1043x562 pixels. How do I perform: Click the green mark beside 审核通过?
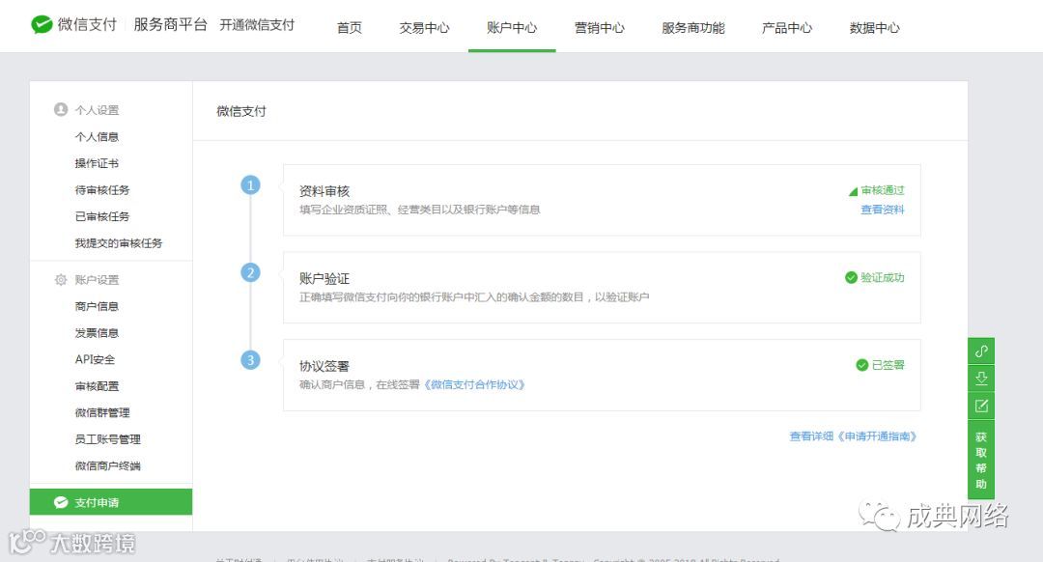point(853,191)
